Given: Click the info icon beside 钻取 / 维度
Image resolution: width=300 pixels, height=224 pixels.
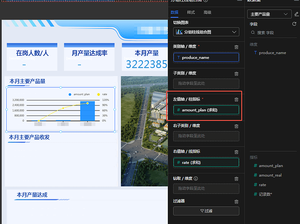Looking at the screenshot, I should click(x=196, y=178).
